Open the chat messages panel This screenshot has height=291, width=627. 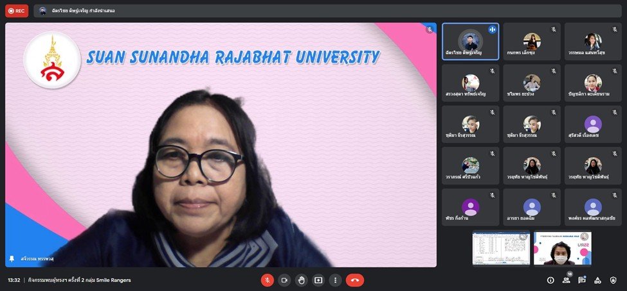click(x=582, y=280)
